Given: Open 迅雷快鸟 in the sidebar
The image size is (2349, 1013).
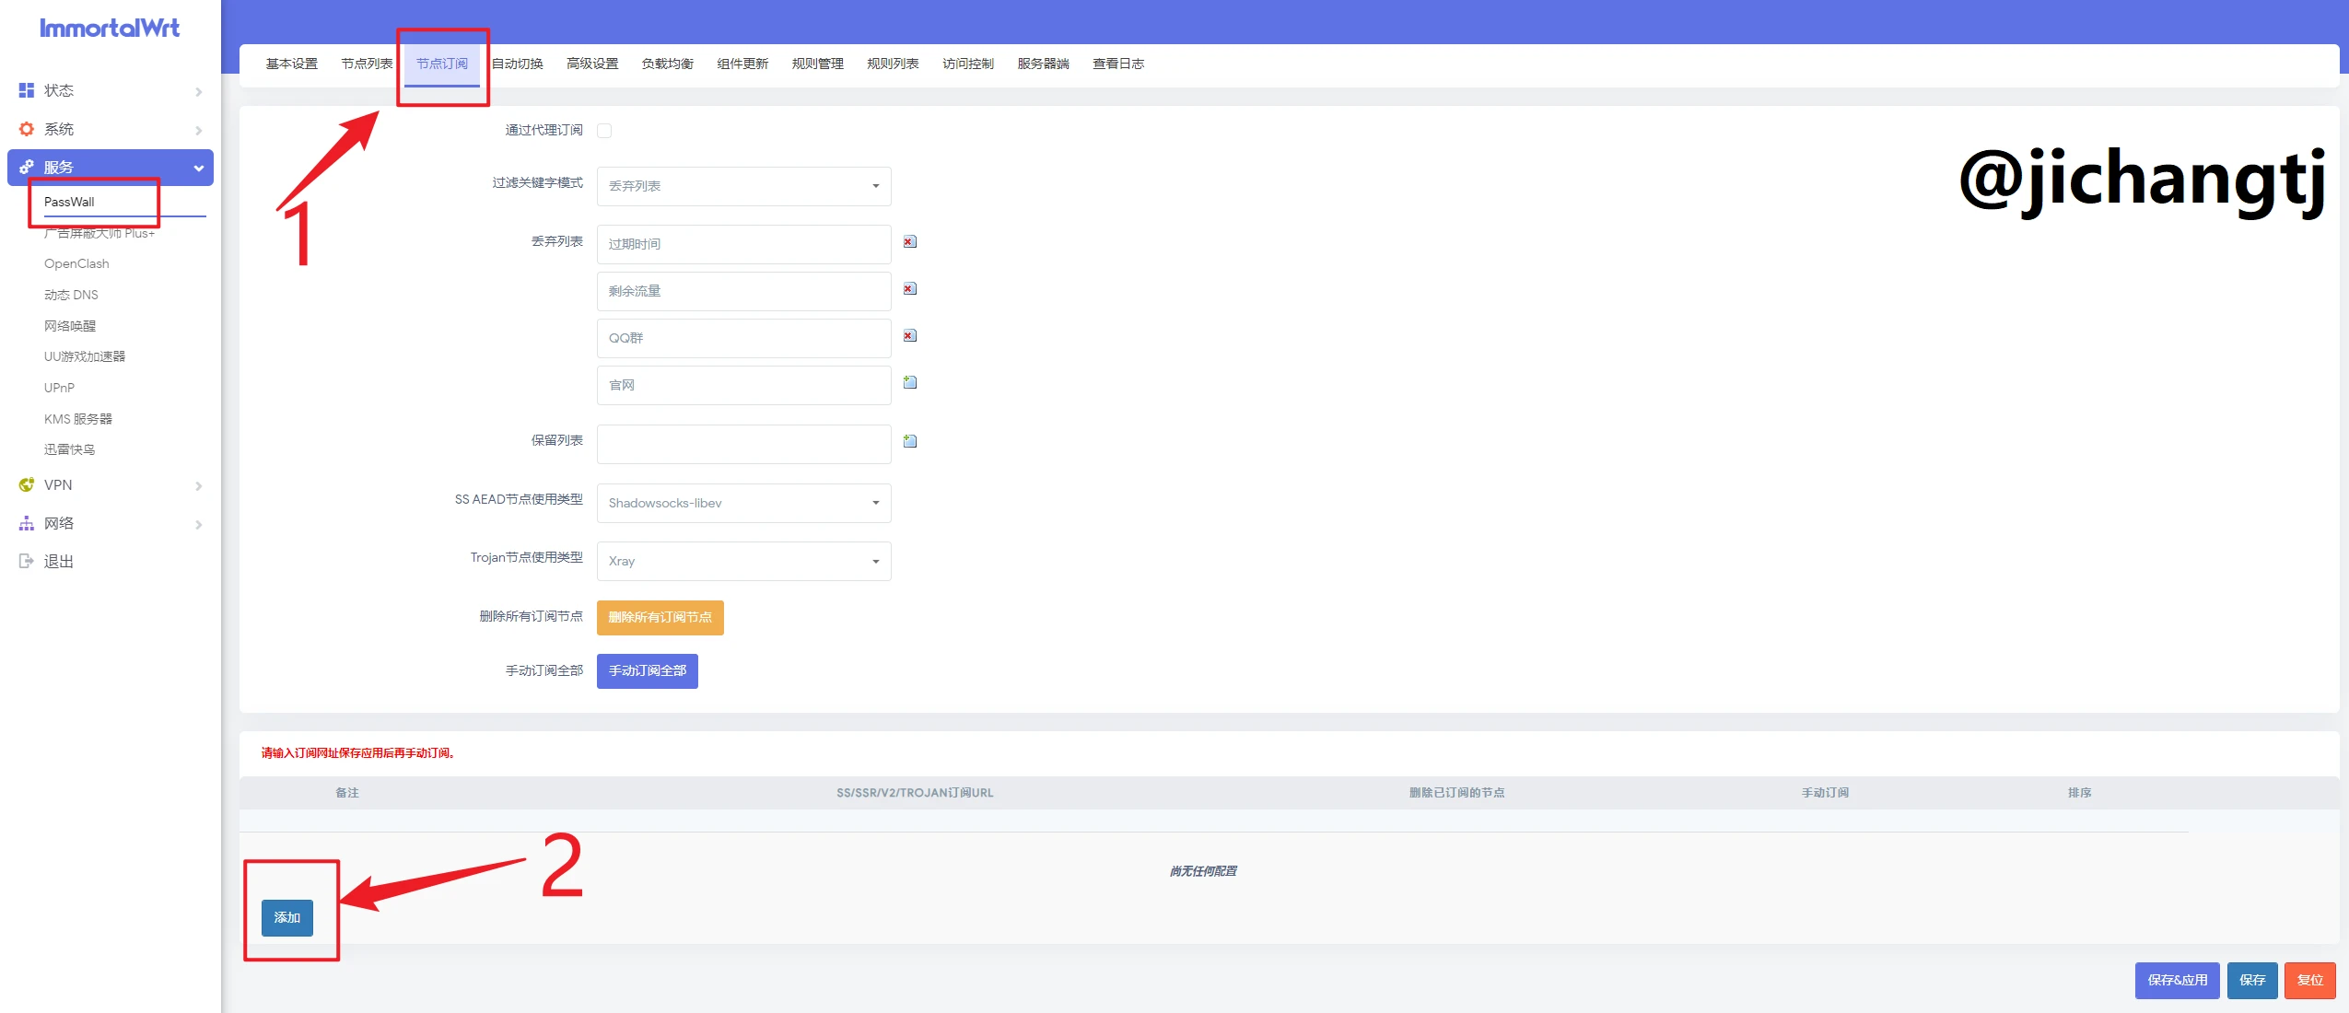Looking at the screenshot, I should [70, 449].
